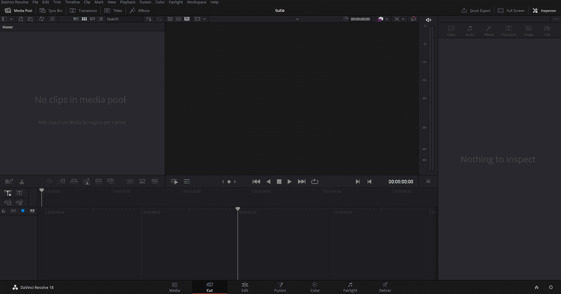Open the Fairlight menu

[x=176, y=2]
